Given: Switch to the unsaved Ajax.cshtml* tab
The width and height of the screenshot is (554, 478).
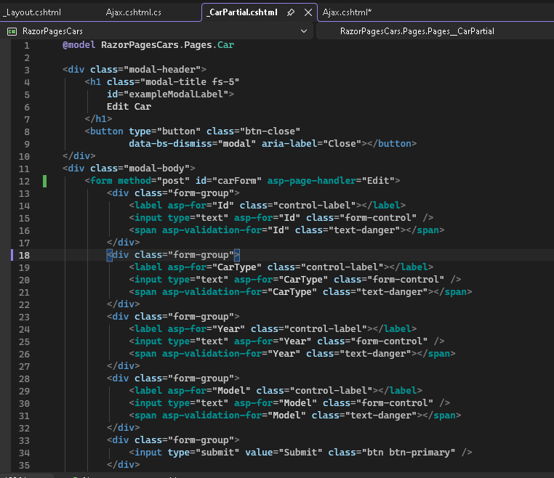Looking at the screenshot, I should pos(347,12).
